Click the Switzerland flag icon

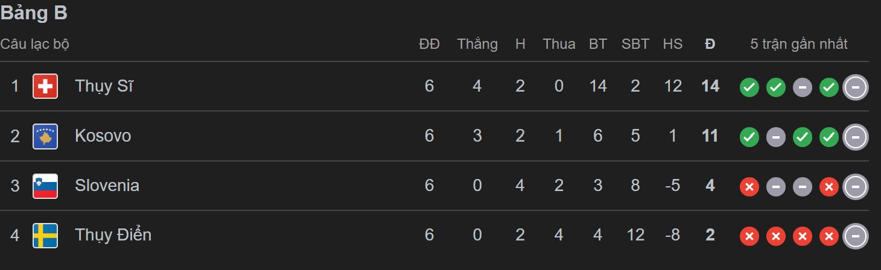[45, 86]
